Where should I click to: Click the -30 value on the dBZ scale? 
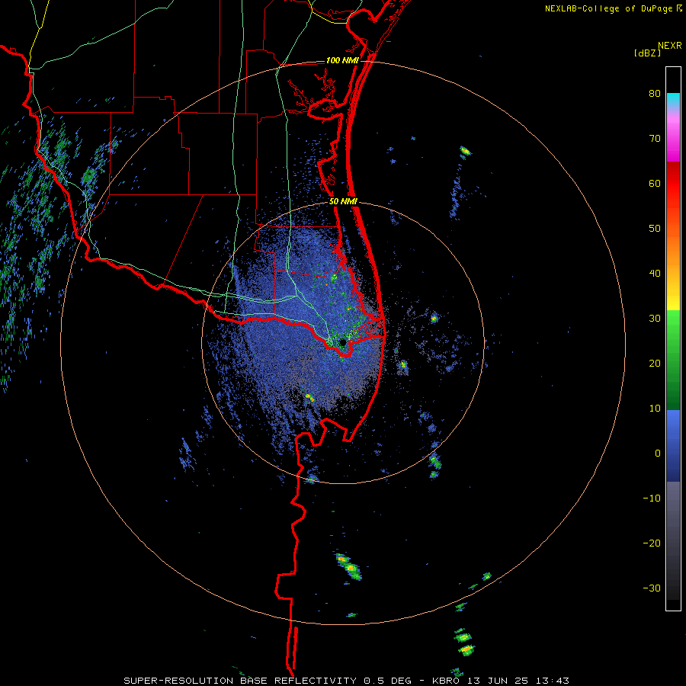[x=652, y=588]
